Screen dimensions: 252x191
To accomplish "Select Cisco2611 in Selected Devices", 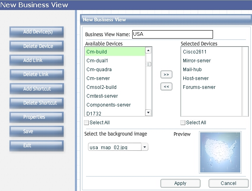I will pos(211,51).
